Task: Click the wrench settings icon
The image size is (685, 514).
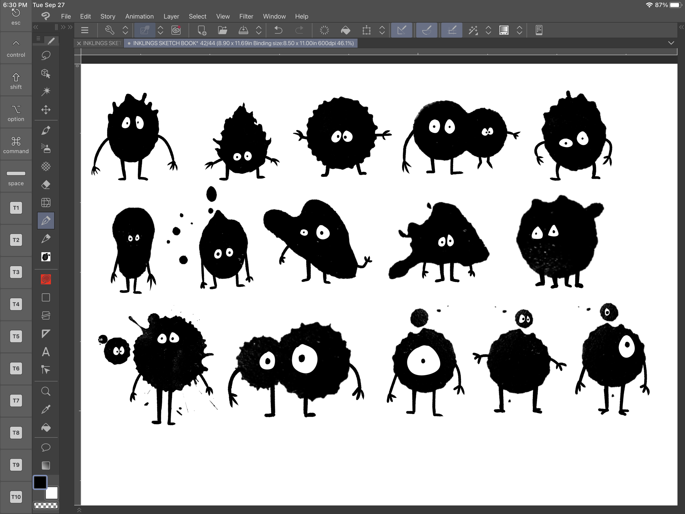Action: click(x=110, y=30)
